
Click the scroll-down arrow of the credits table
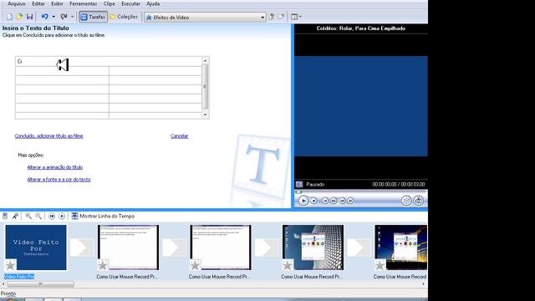point(205,115)
